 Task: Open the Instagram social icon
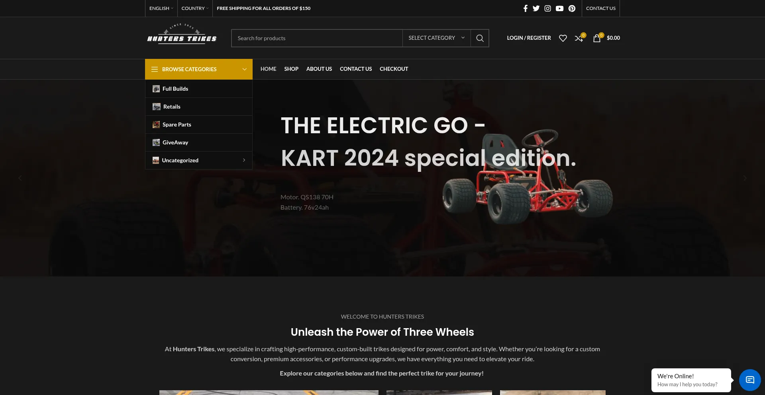pyautogui.click(x=547, y=8)
